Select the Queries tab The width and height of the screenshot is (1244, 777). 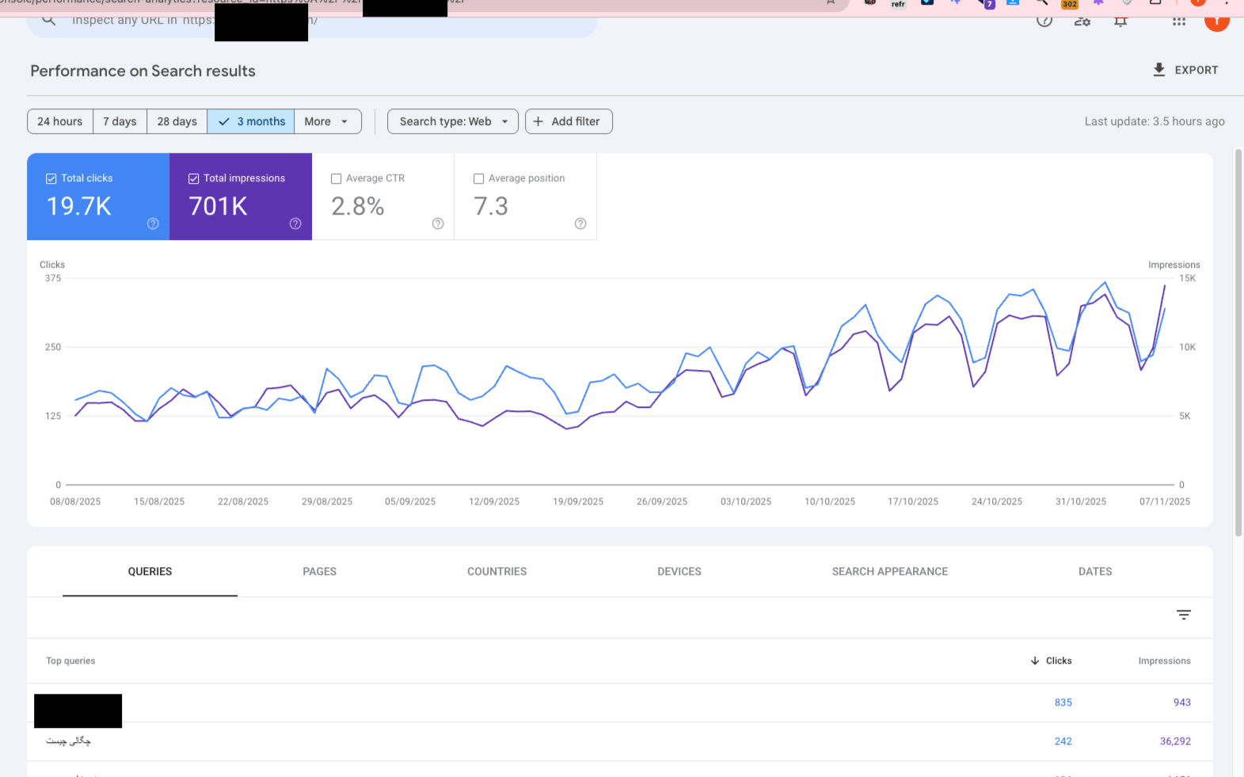tap(150, 571)
